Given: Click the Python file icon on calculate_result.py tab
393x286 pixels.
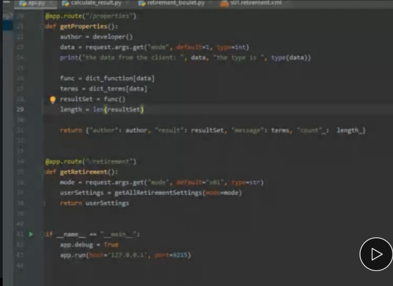Looking at the screenshot, I should click(65, 3).
